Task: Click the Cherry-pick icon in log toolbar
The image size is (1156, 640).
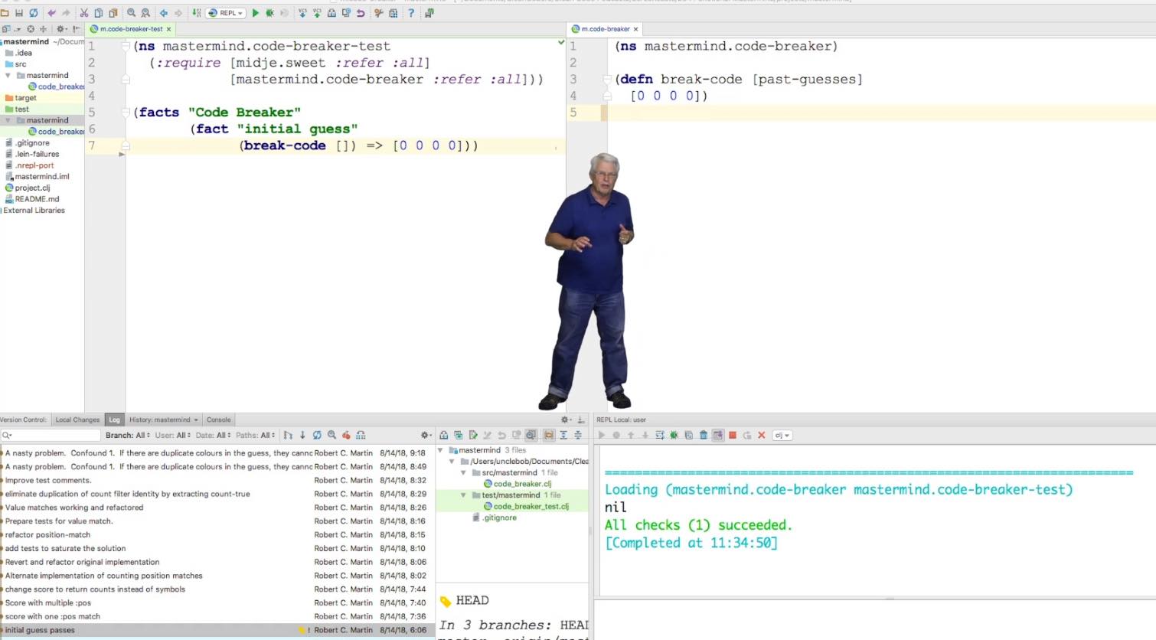Action: (346, 435)
